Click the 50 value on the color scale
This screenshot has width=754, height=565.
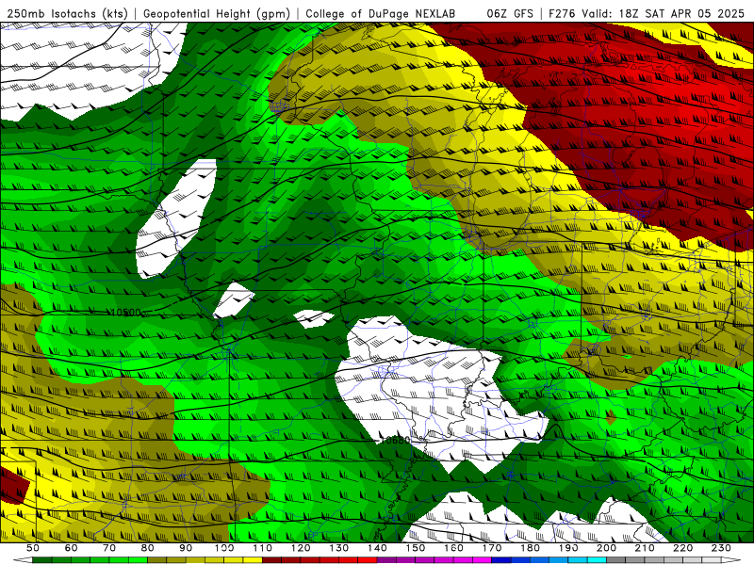tap(33, 548)
